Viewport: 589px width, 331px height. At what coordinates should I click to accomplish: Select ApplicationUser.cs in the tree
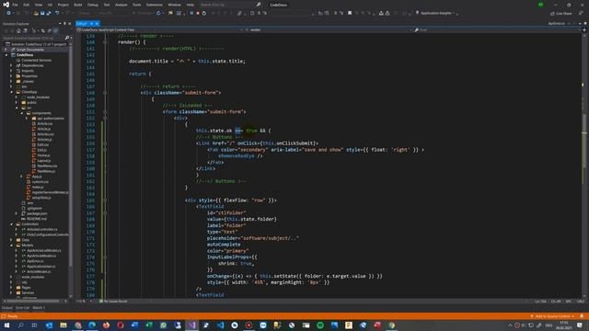(x=40, y=266)
